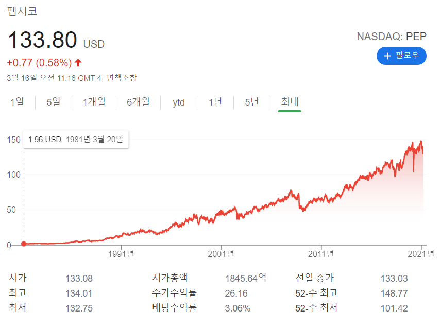Click the 2001년 axis label on chart
The image size is (441, 328).
pos(221,254)
